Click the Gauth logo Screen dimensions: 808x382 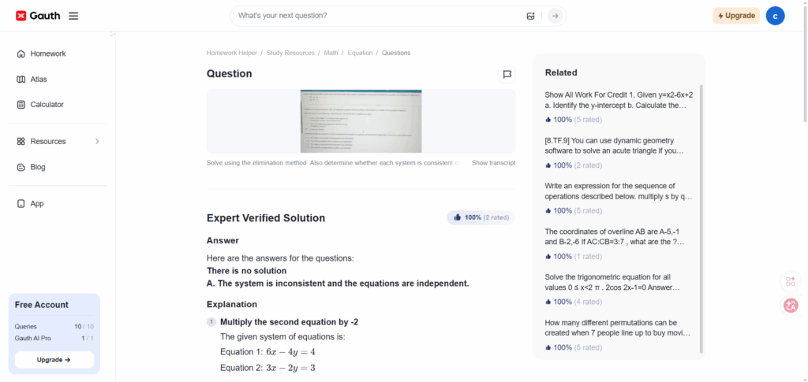[38, 16]
